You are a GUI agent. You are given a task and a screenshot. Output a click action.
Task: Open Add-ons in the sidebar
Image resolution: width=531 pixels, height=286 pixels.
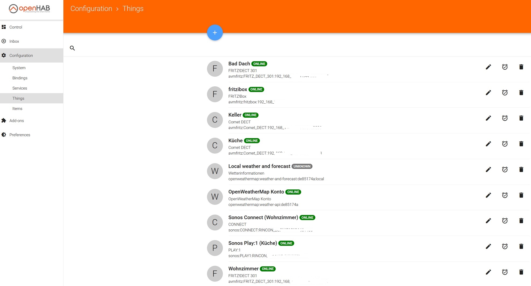[x=32, y=121]
